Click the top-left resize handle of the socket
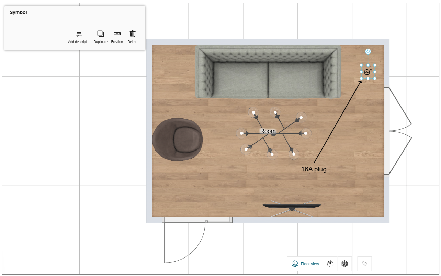The height and width of the screenshot is (276, 441). 361,65
